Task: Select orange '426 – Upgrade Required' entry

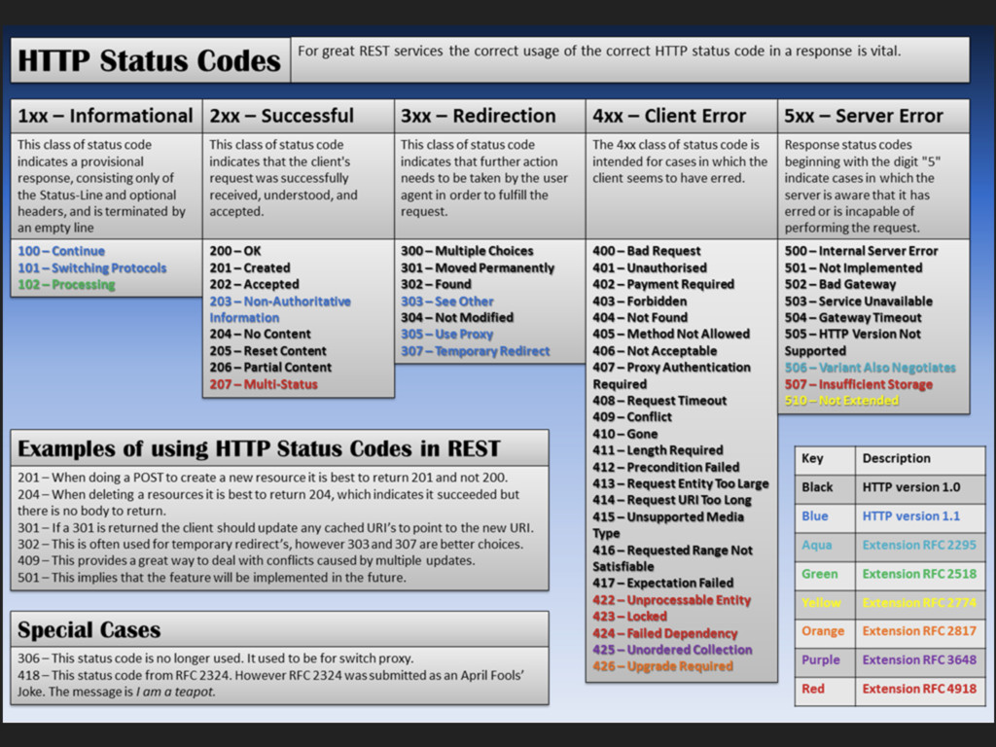Action: pos(662,666)
